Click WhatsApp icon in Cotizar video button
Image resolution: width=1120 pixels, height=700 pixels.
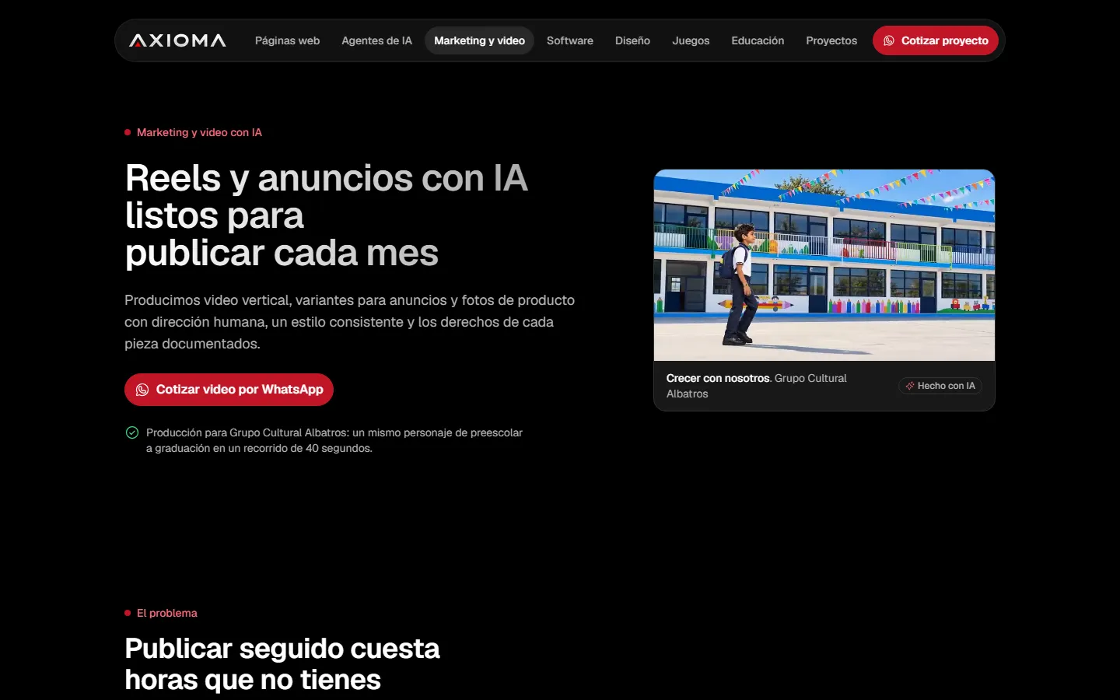coord(142,390)
